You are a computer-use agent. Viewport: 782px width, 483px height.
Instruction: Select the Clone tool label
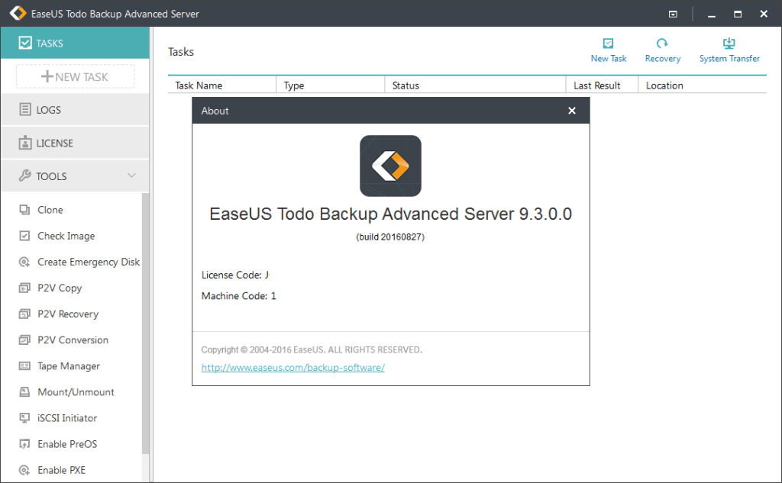50,210
